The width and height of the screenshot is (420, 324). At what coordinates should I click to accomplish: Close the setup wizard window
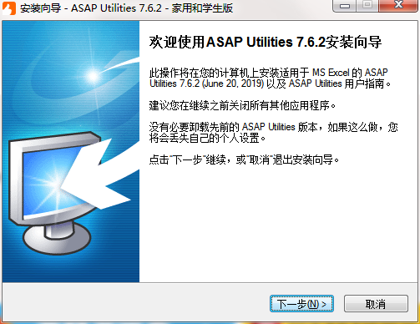click(398, 6)
